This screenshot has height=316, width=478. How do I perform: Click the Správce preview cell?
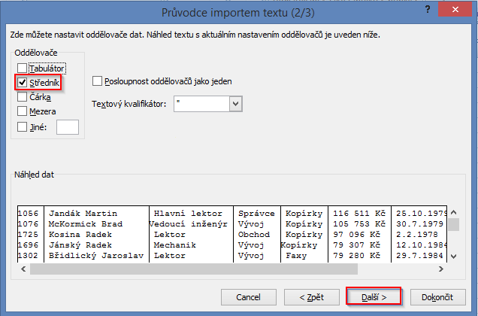[x=256, y=214]
